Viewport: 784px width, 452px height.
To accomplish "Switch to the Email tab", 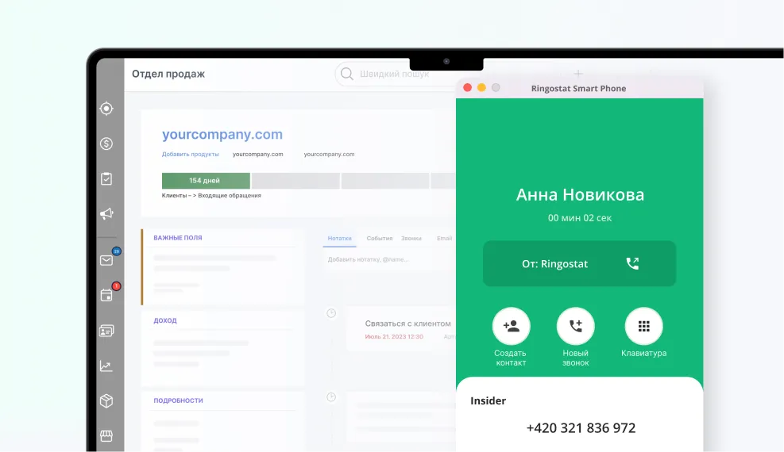I will 444,239.
